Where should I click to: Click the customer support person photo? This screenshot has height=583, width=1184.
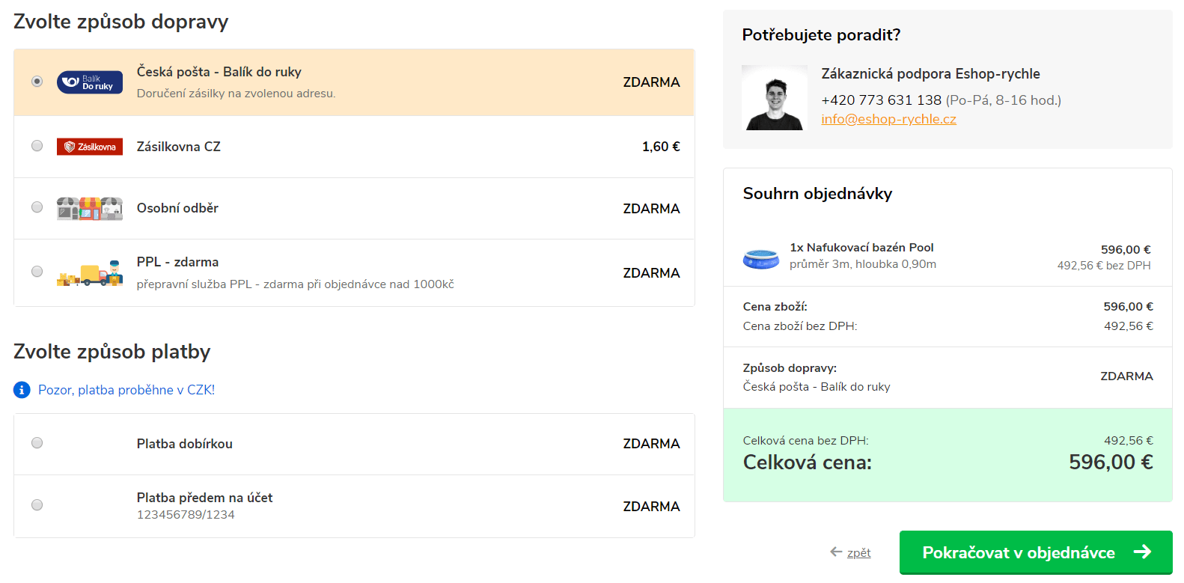coord(775,98)
